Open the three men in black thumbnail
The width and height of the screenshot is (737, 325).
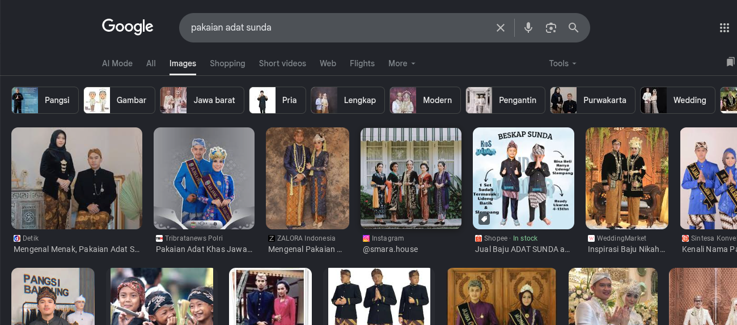[379, 296]
